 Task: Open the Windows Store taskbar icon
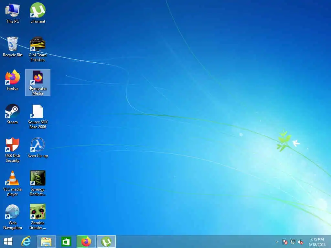click(x=66, y=242)
